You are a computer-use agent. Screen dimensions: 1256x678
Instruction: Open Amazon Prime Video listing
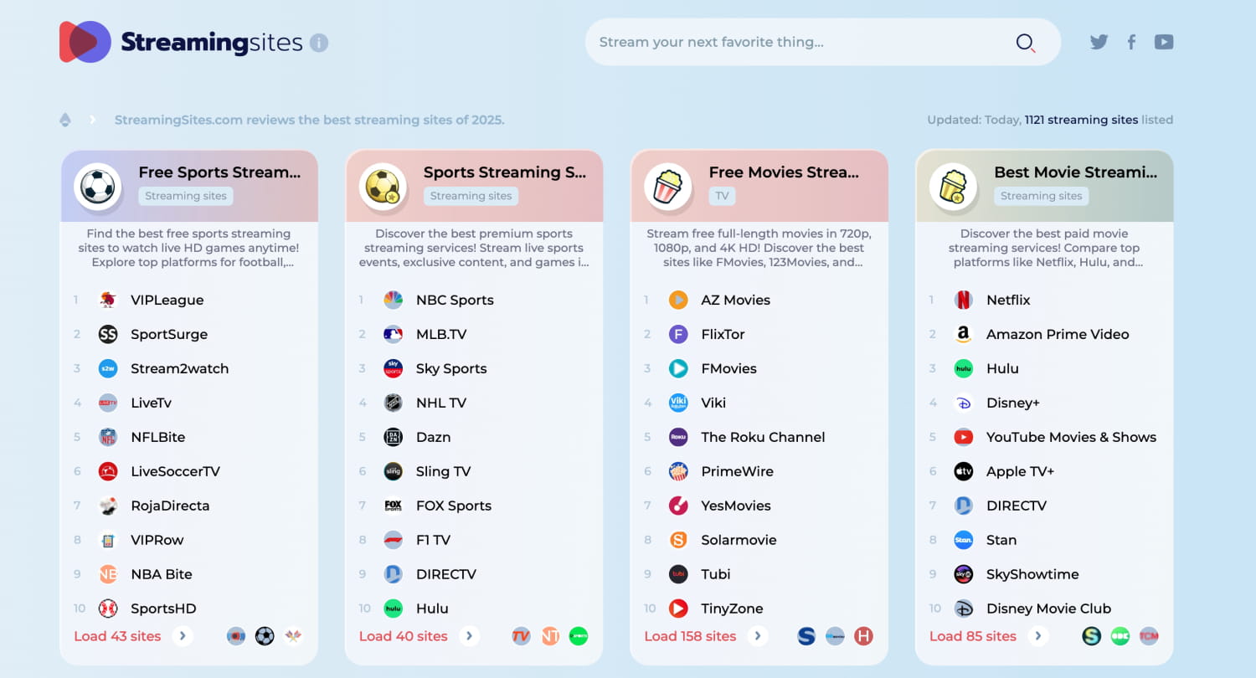(x=1057, y=334)
